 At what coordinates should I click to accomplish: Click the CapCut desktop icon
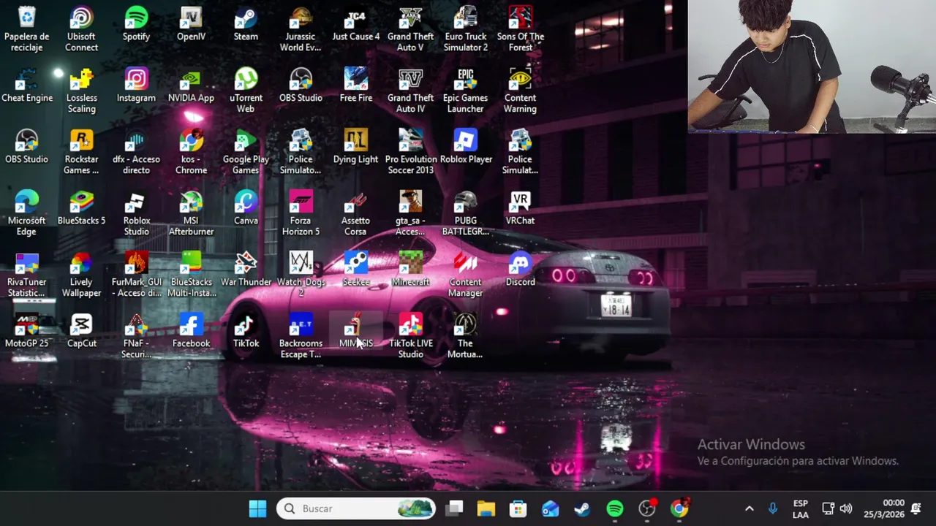pyautogui.click(x=81, y=331)
